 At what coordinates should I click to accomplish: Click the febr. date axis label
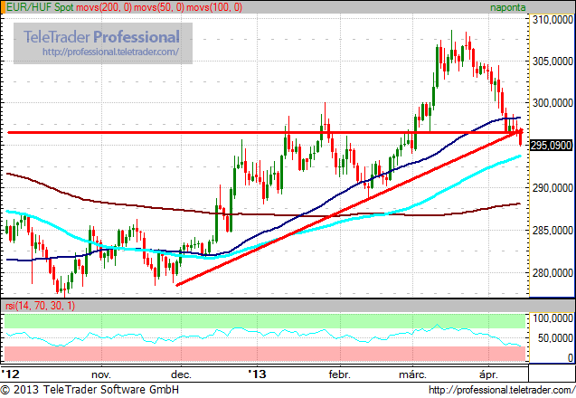point(340,374)
